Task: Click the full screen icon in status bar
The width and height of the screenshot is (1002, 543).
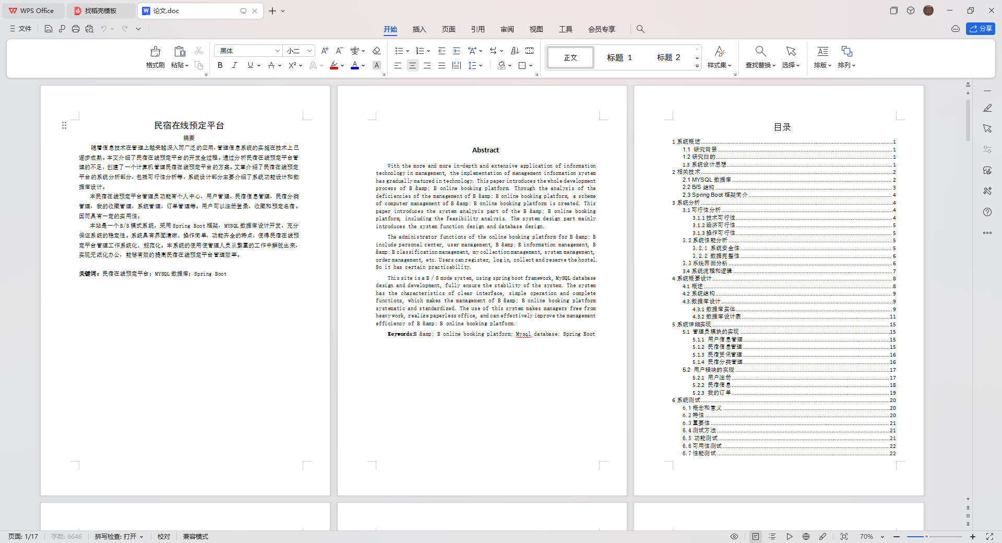Action: (989, 537)
